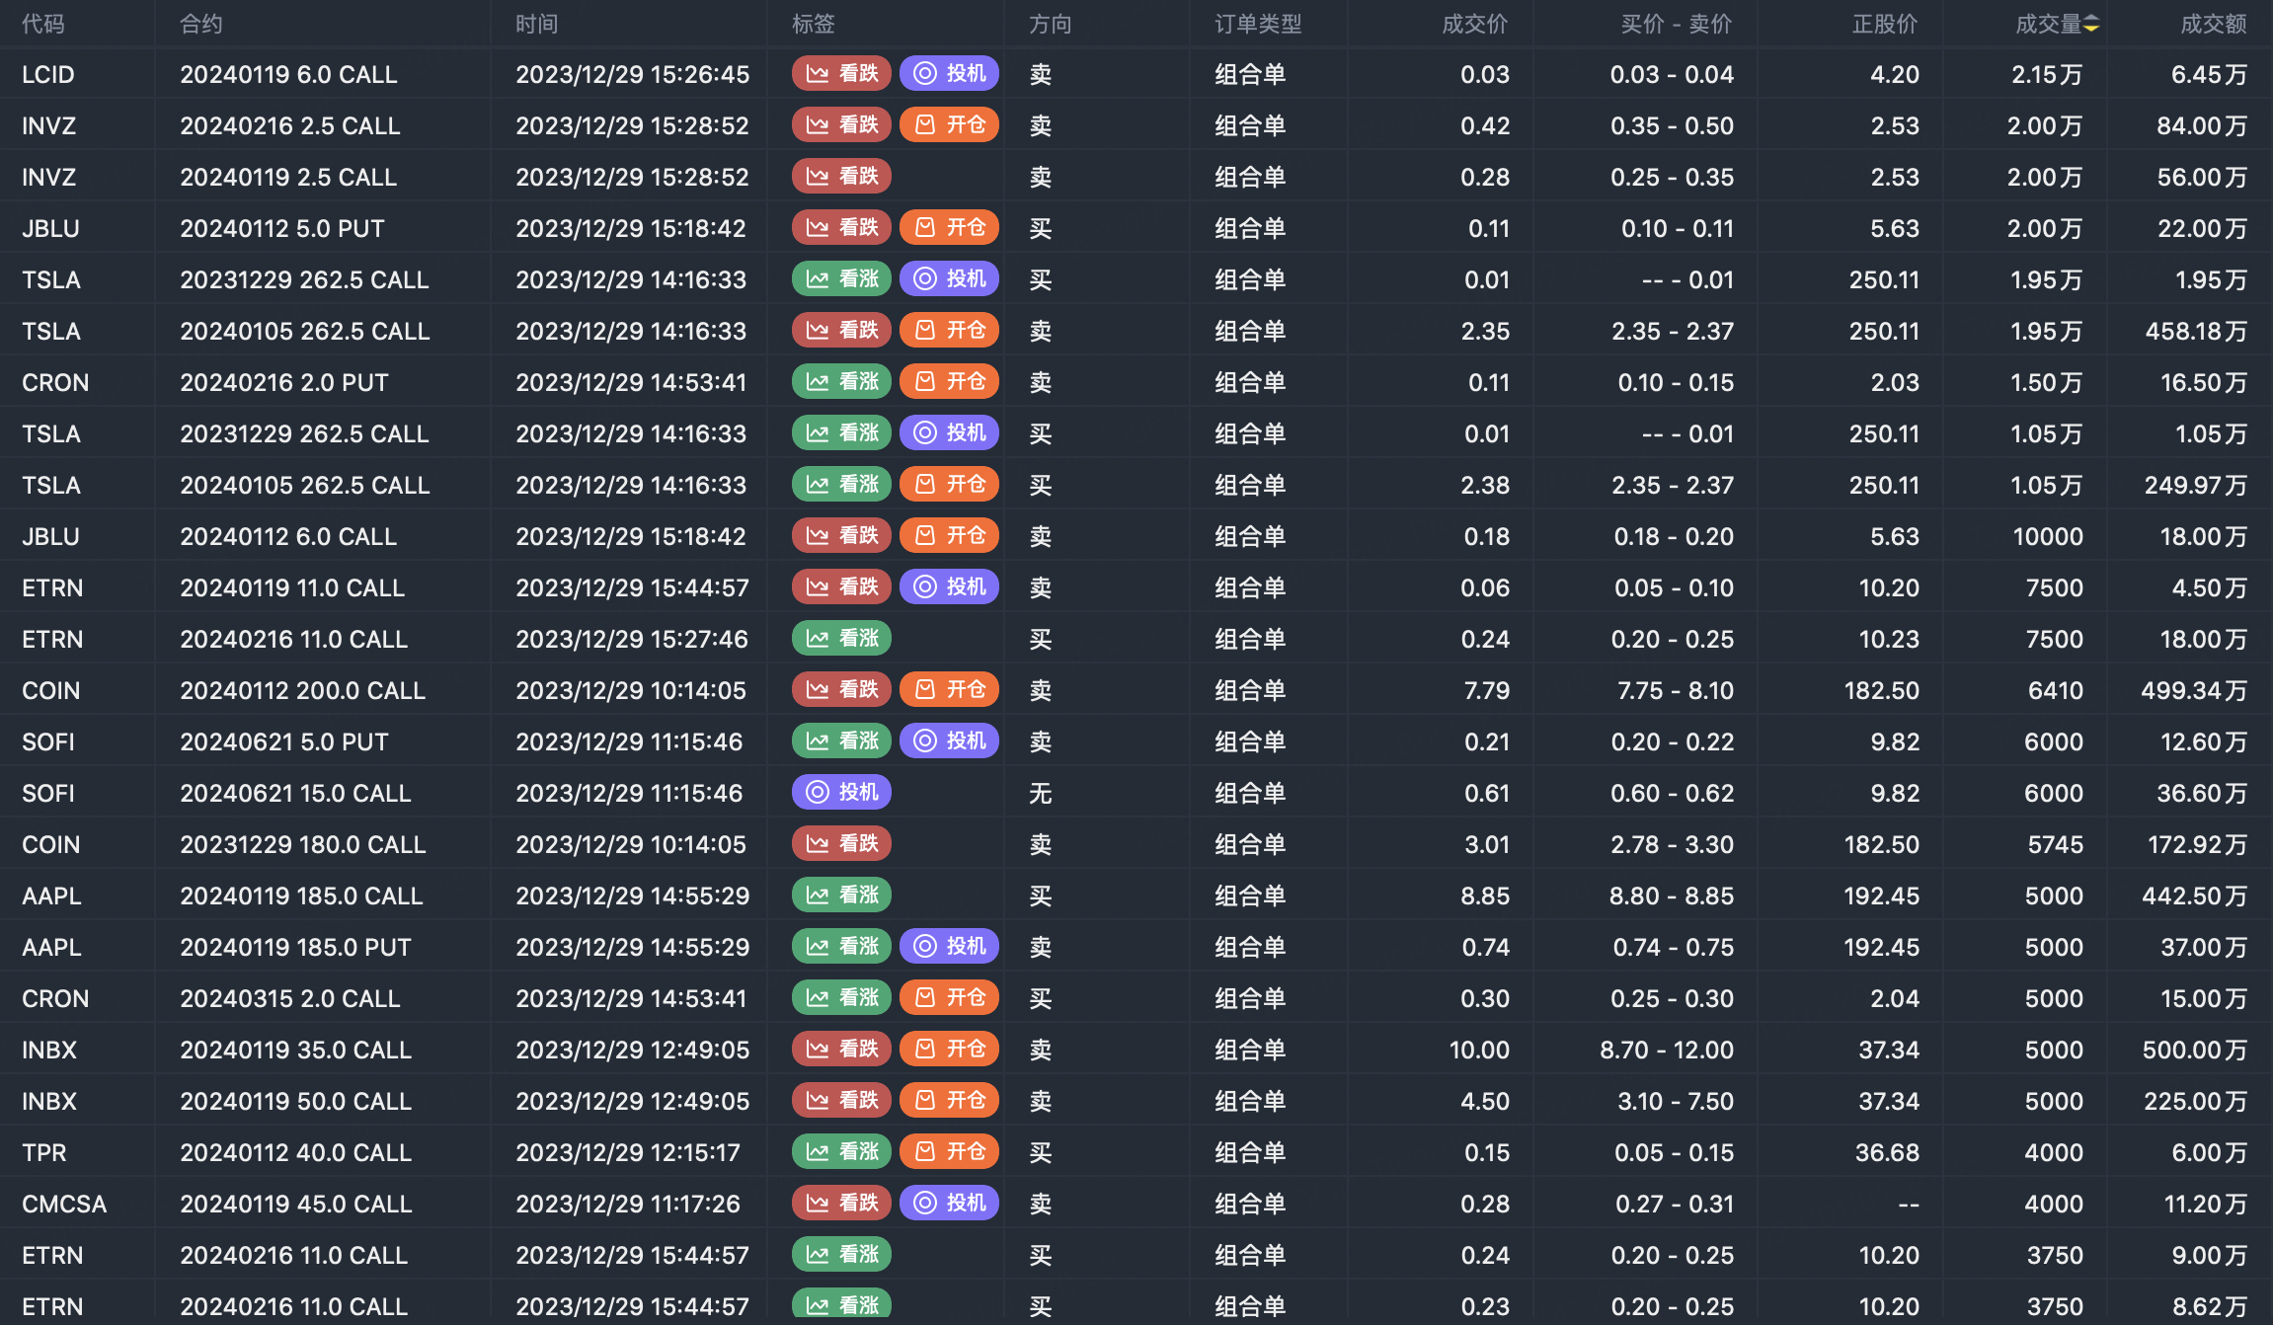Click 开仓 tag on INVZ 20240216 row

click(x=949, y=125)
